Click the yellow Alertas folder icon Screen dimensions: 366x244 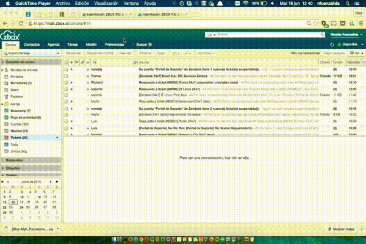tap(6, 104)
